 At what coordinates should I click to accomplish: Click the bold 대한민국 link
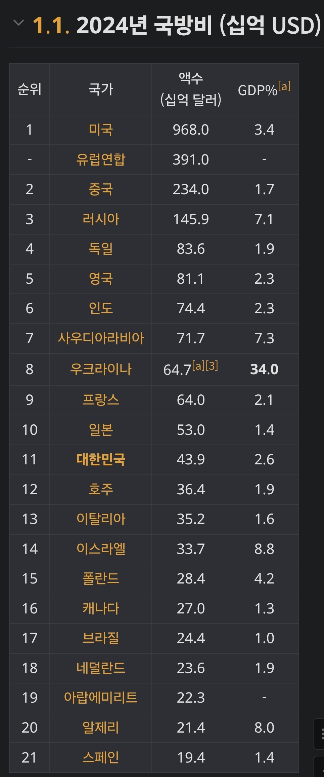101,460
